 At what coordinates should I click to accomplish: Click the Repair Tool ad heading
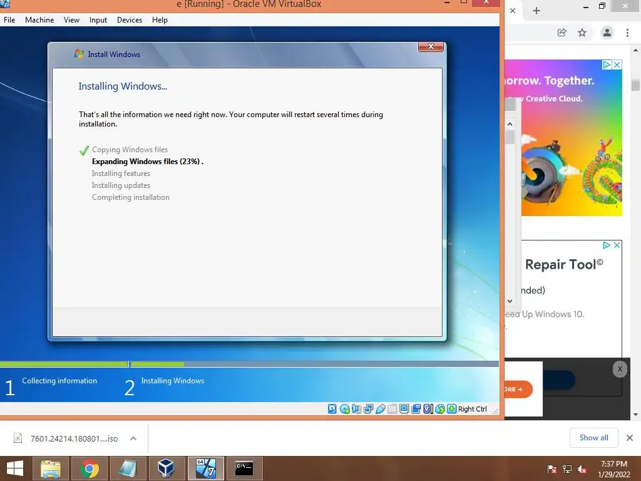564,264
